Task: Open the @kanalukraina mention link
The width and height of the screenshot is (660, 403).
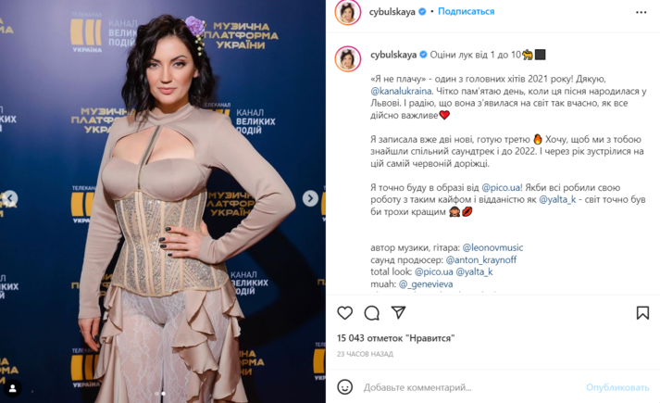Action: 401,91
